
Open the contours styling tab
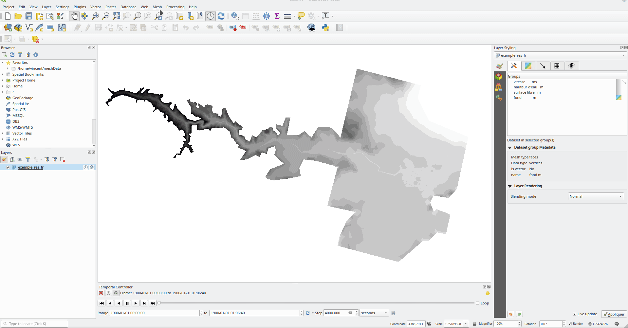pos(528,66)
